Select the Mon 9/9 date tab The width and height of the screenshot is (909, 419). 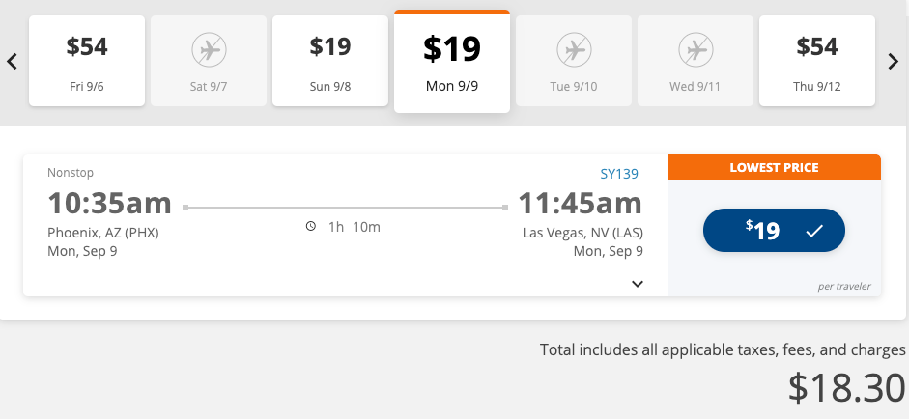coord(452,62)
